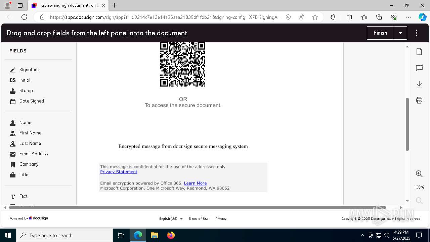
Task: Refresh the browser page
Action: [24, 17]
